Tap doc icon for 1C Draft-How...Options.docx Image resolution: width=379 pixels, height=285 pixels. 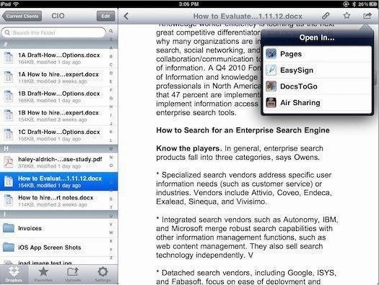9,135
